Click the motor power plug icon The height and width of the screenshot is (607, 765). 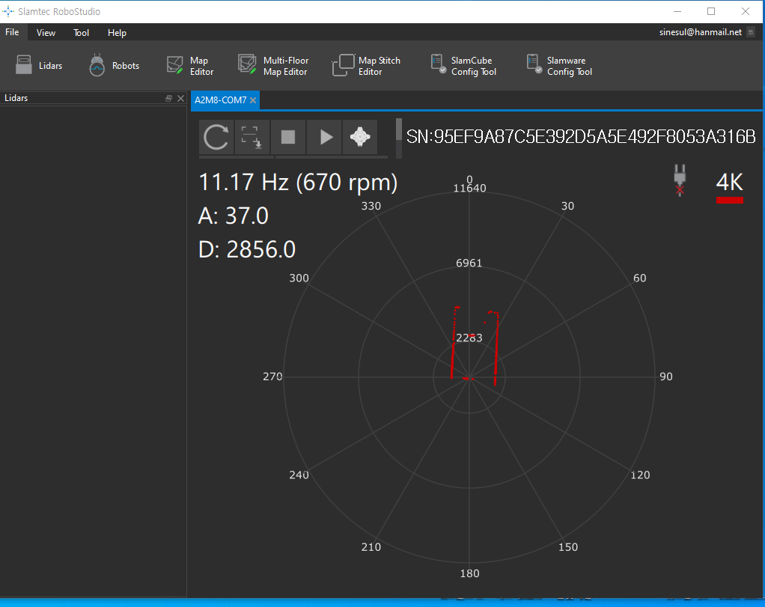pyautogui.click(x=680, y=180)
